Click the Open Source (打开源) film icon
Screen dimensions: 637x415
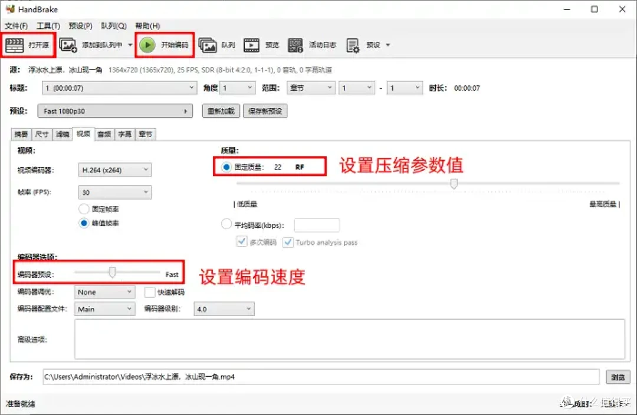pyautogui.click(x=15, y=45)
